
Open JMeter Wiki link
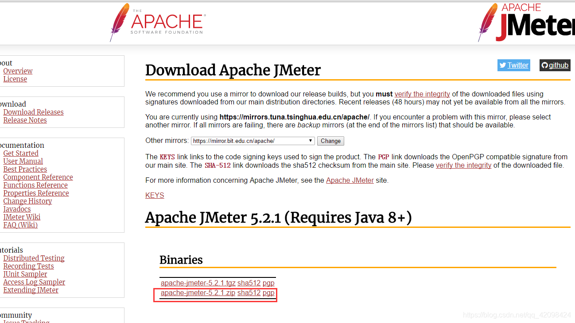[x=22, y=217]
